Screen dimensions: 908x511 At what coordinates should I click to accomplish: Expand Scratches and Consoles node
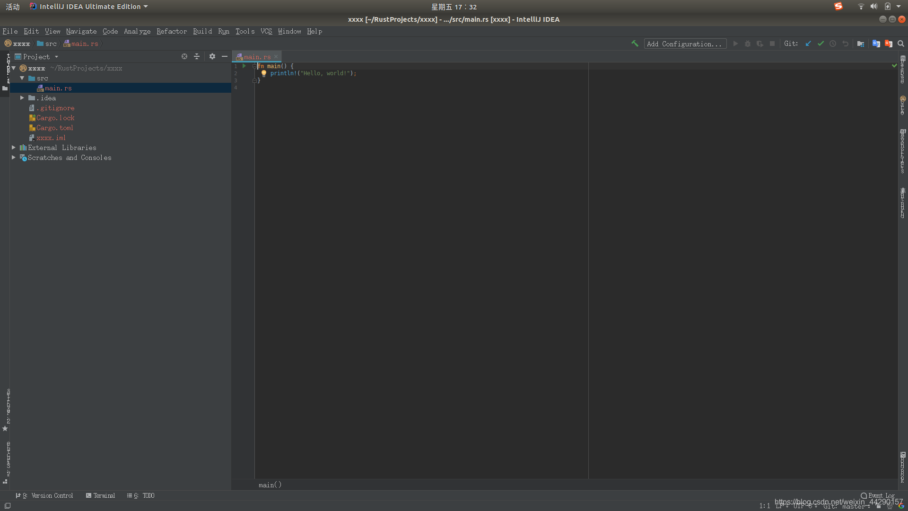coord(14,158)
